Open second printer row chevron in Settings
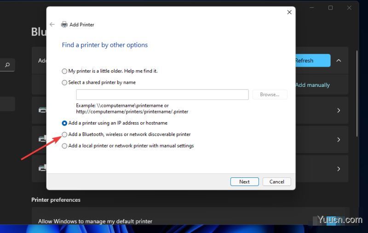The height and width of the screenshot is (233, 368). (x=339, y=140)
